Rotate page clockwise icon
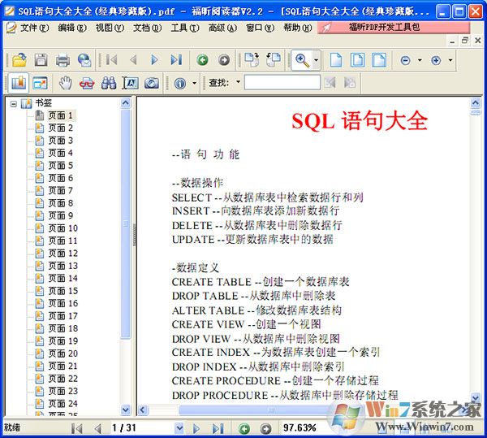The height and width of the screenshot is (438, 487). (x=252, y=59)
